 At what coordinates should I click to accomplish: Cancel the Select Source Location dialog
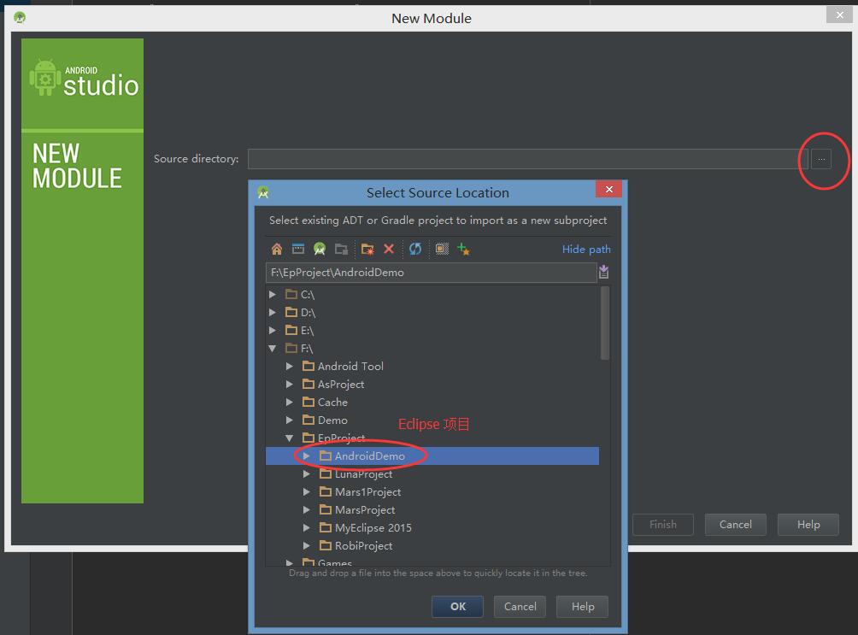(520, 607)
